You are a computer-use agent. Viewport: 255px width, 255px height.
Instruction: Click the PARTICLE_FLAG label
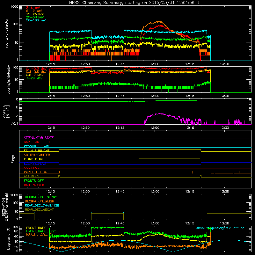pos(36,172)
